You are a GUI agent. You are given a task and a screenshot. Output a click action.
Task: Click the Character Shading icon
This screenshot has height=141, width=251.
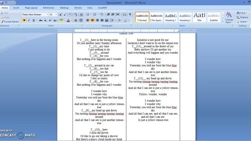pos(76,20)
